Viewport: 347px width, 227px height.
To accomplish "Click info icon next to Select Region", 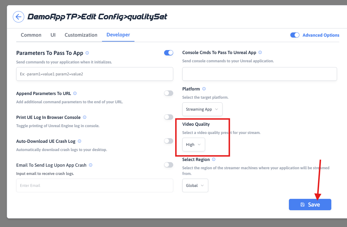I will [x=214, y=159].
